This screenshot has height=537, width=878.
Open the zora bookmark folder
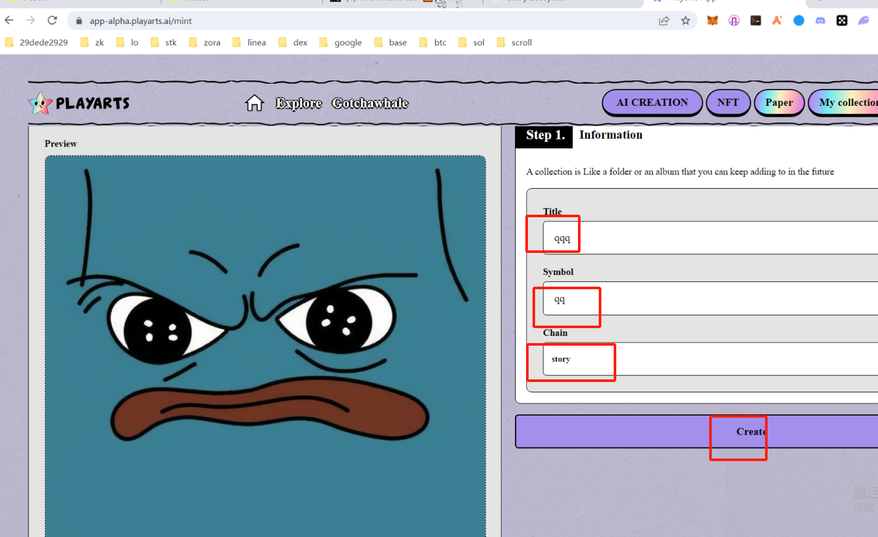(205, 43)
